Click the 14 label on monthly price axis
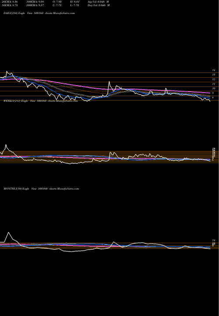219x316 pixels. pyautogui.click(x=214, y=241)
